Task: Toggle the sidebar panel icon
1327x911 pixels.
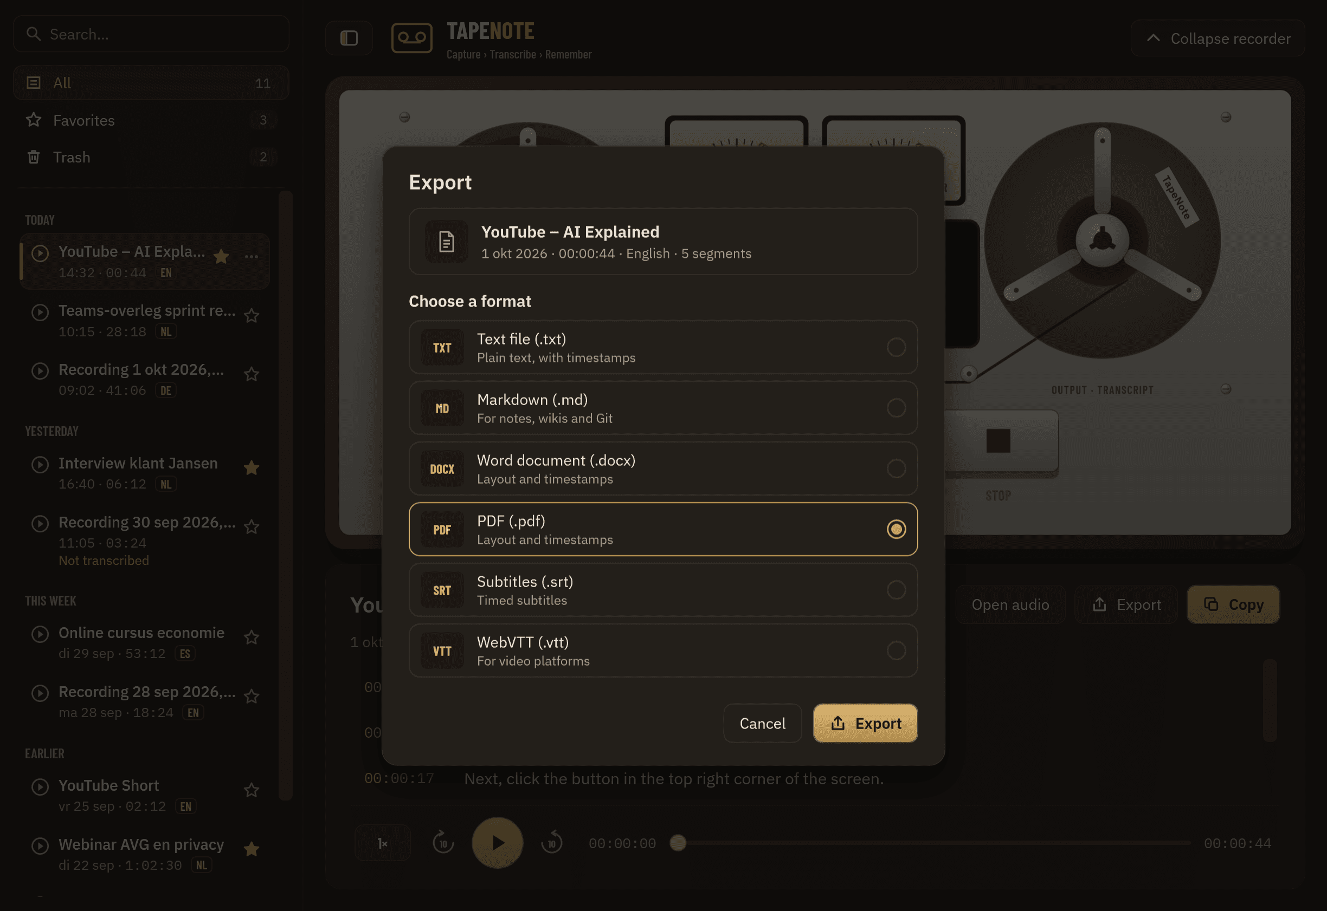Action: (349, 38)
